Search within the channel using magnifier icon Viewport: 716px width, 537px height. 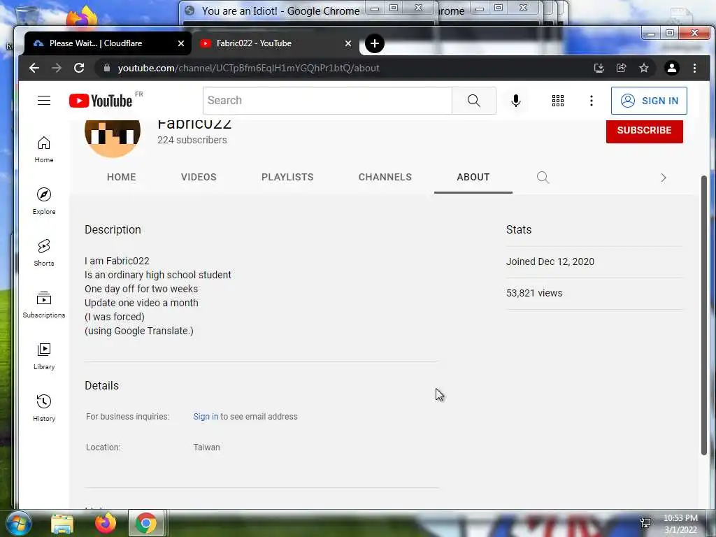pos(543,177)
